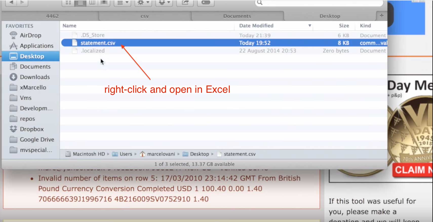Sort files by the Kind column

365,26
